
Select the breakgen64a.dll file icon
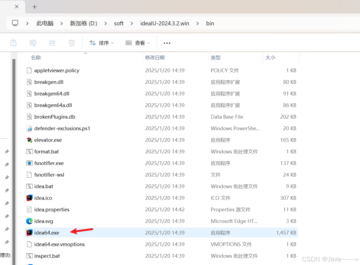pos(29,105)
